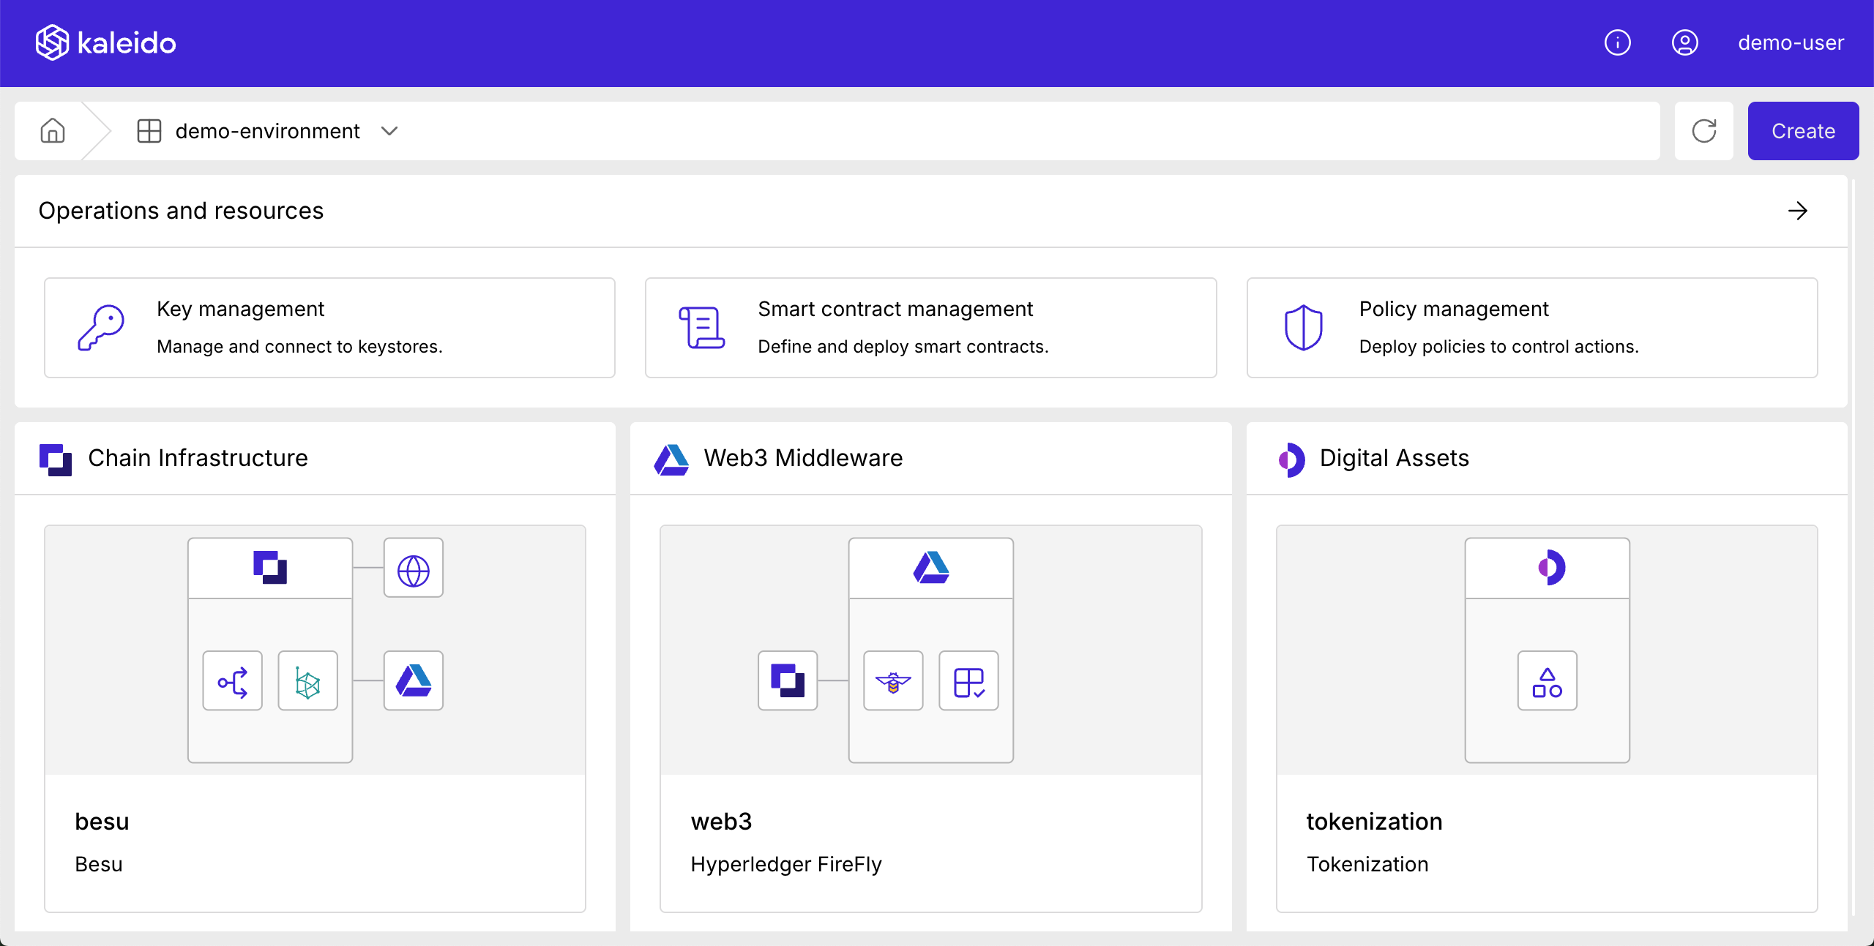Open the tokenization card
Viewport: 1874px width, 946px height.
point(1547,718)
